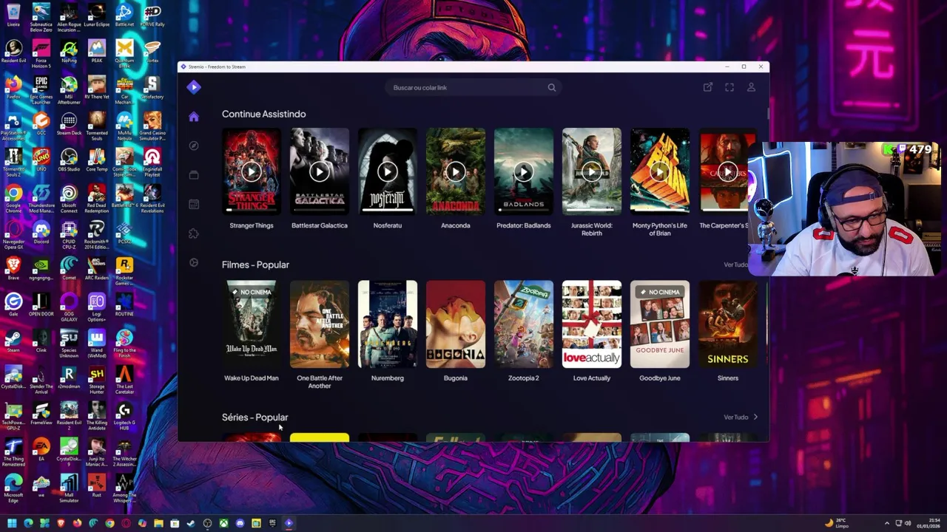This screenshot has width=947, height=532.
Task: Select Logitech G HUB desktop icon
Action: [124, 416]
